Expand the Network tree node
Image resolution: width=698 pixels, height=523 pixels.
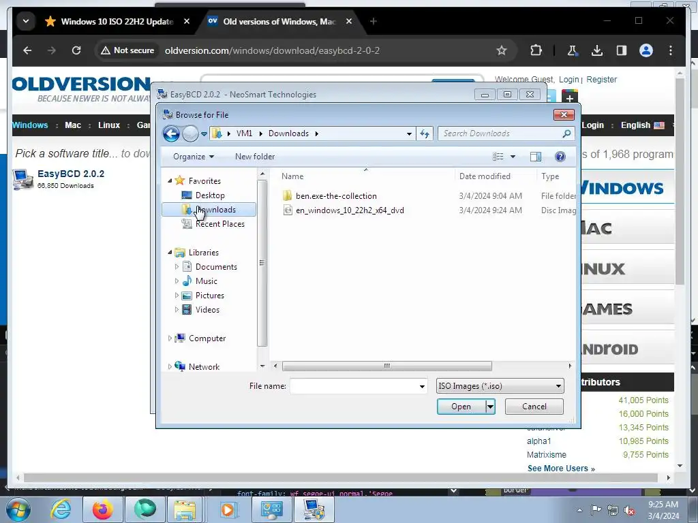[170, 367]
